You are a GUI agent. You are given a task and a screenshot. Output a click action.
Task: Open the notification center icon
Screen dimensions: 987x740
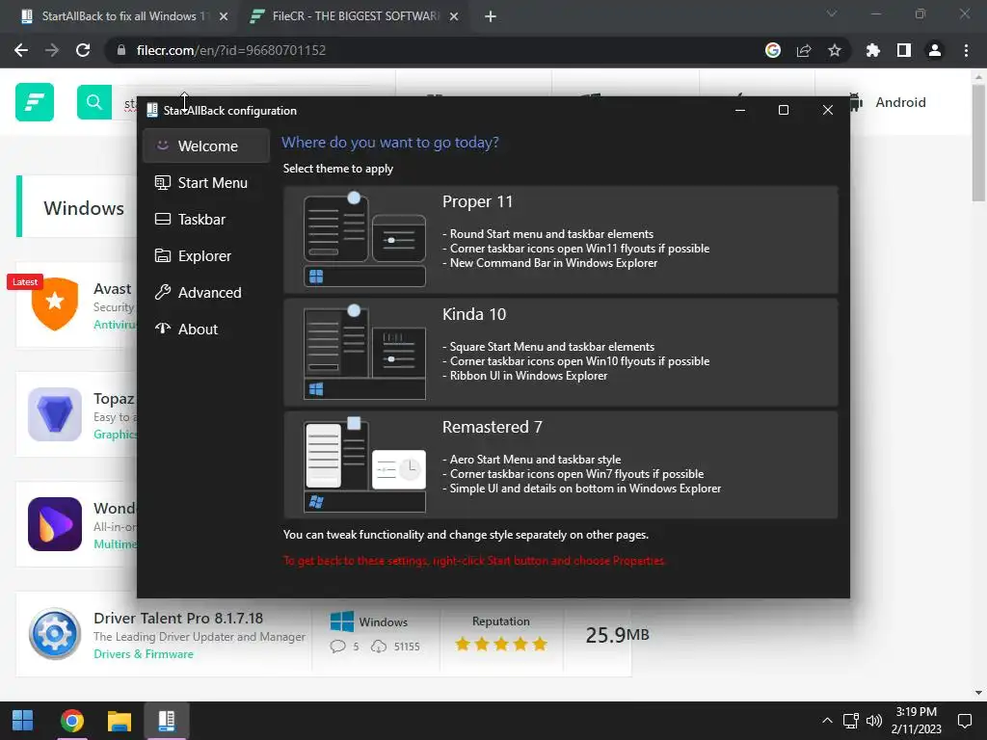(964, 721)
